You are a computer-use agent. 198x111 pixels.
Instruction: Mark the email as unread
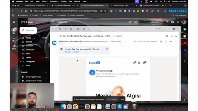click(78, 29)
